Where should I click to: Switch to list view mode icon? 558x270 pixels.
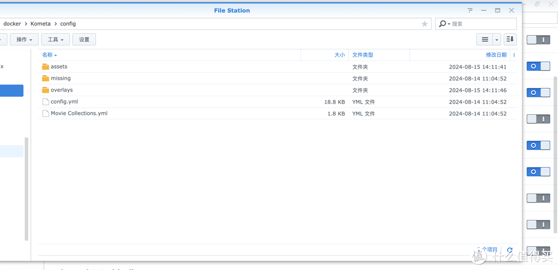[485, 40]
